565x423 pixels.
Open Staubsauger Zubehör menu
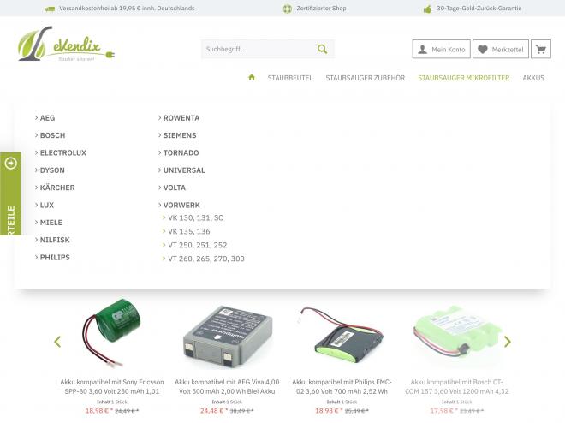[x=365, y=78]
